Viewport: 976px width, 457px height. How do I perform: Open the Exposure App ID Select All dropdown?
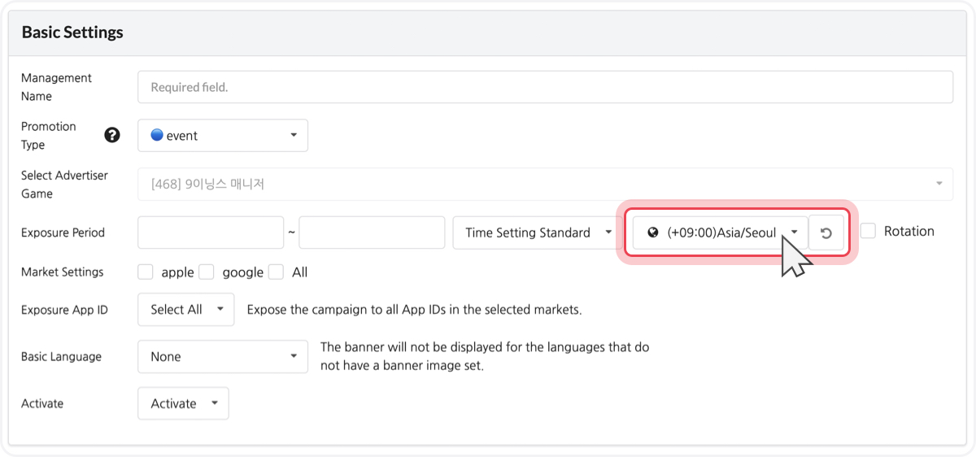[x=186, y=309]
